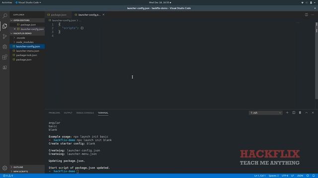Collapse the Open Editors section
The image size is (318, 178).
[27, 20]
